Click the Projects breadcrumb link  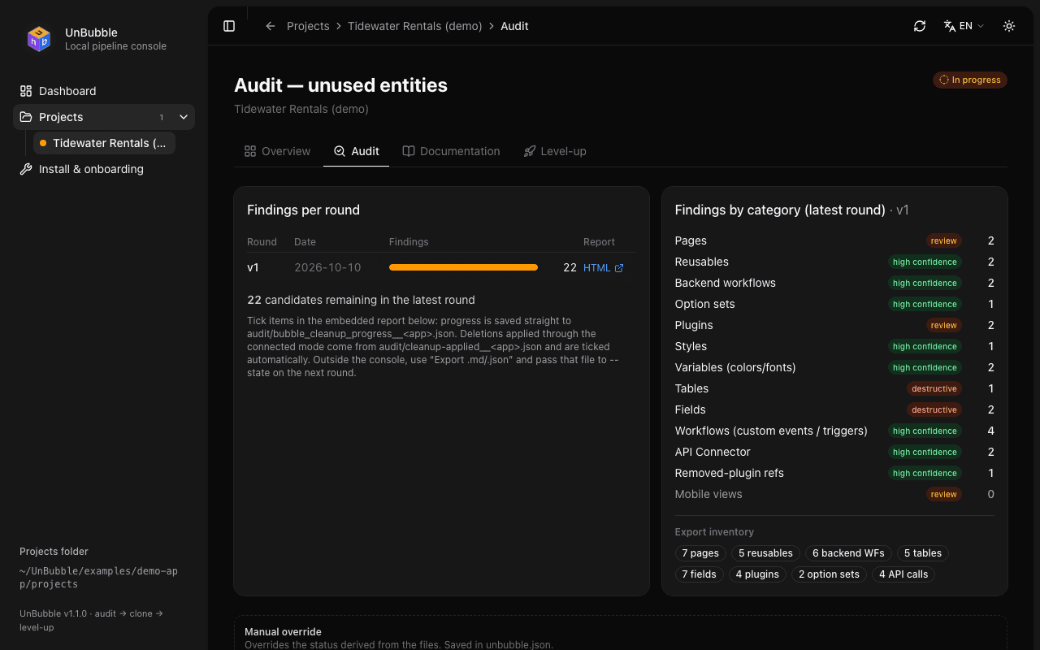tap(308, 26)
